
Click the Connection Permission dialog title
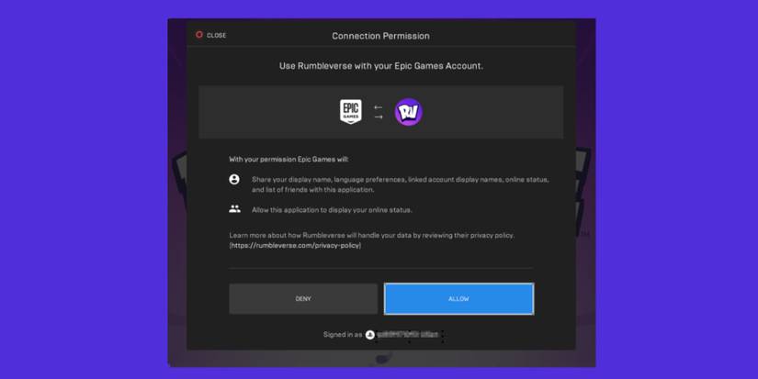coord(380,36)
